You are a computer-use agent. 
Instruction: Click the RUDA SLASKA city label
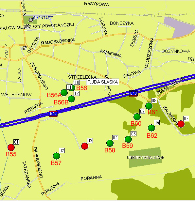pyautogui.click(x=103, y=82)
